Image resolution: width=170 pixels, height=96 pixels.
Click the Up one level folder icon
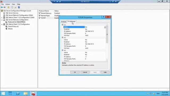(8, 7)
